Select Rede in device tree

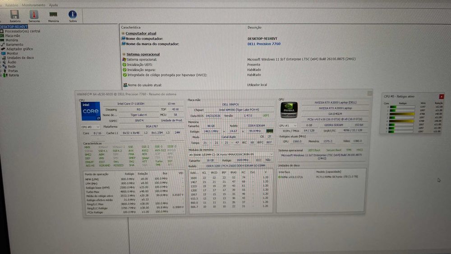(12, 66)
